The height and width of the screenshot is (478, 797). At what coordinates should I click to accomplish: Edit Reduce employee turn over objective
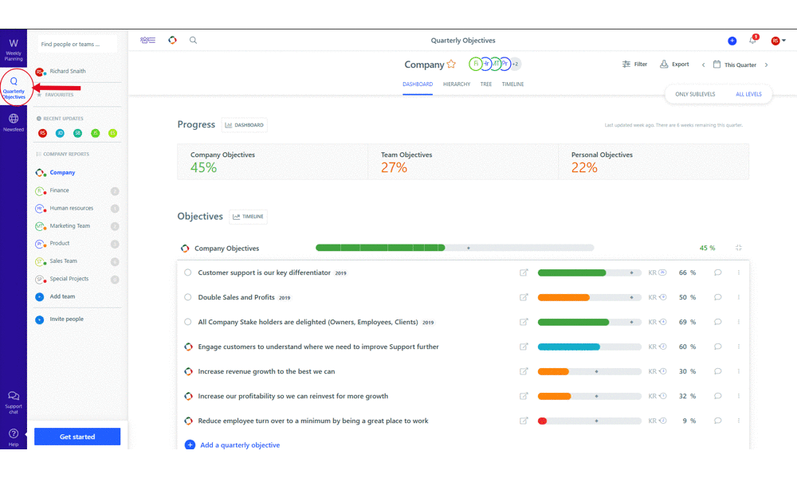524,421
